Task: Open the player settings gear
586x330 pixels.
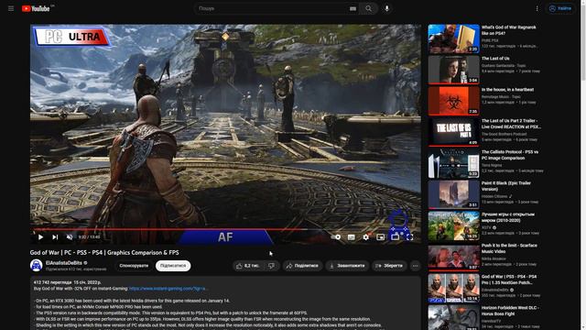Action: pos(365,236)
